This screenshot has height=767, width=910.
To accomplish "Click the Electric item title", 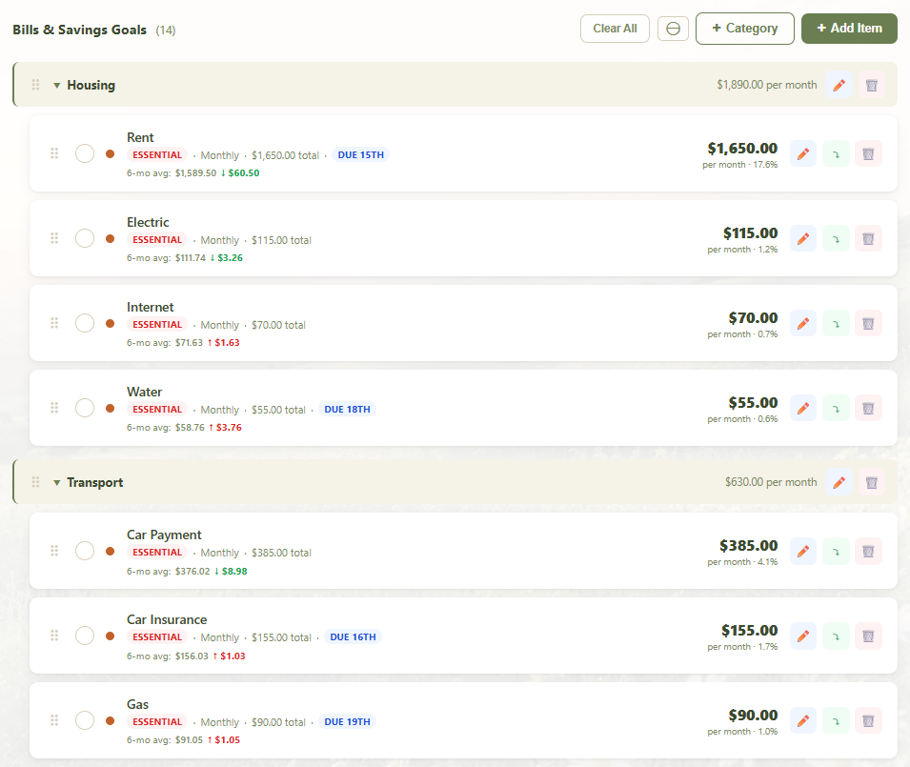I will coord(148,222).
